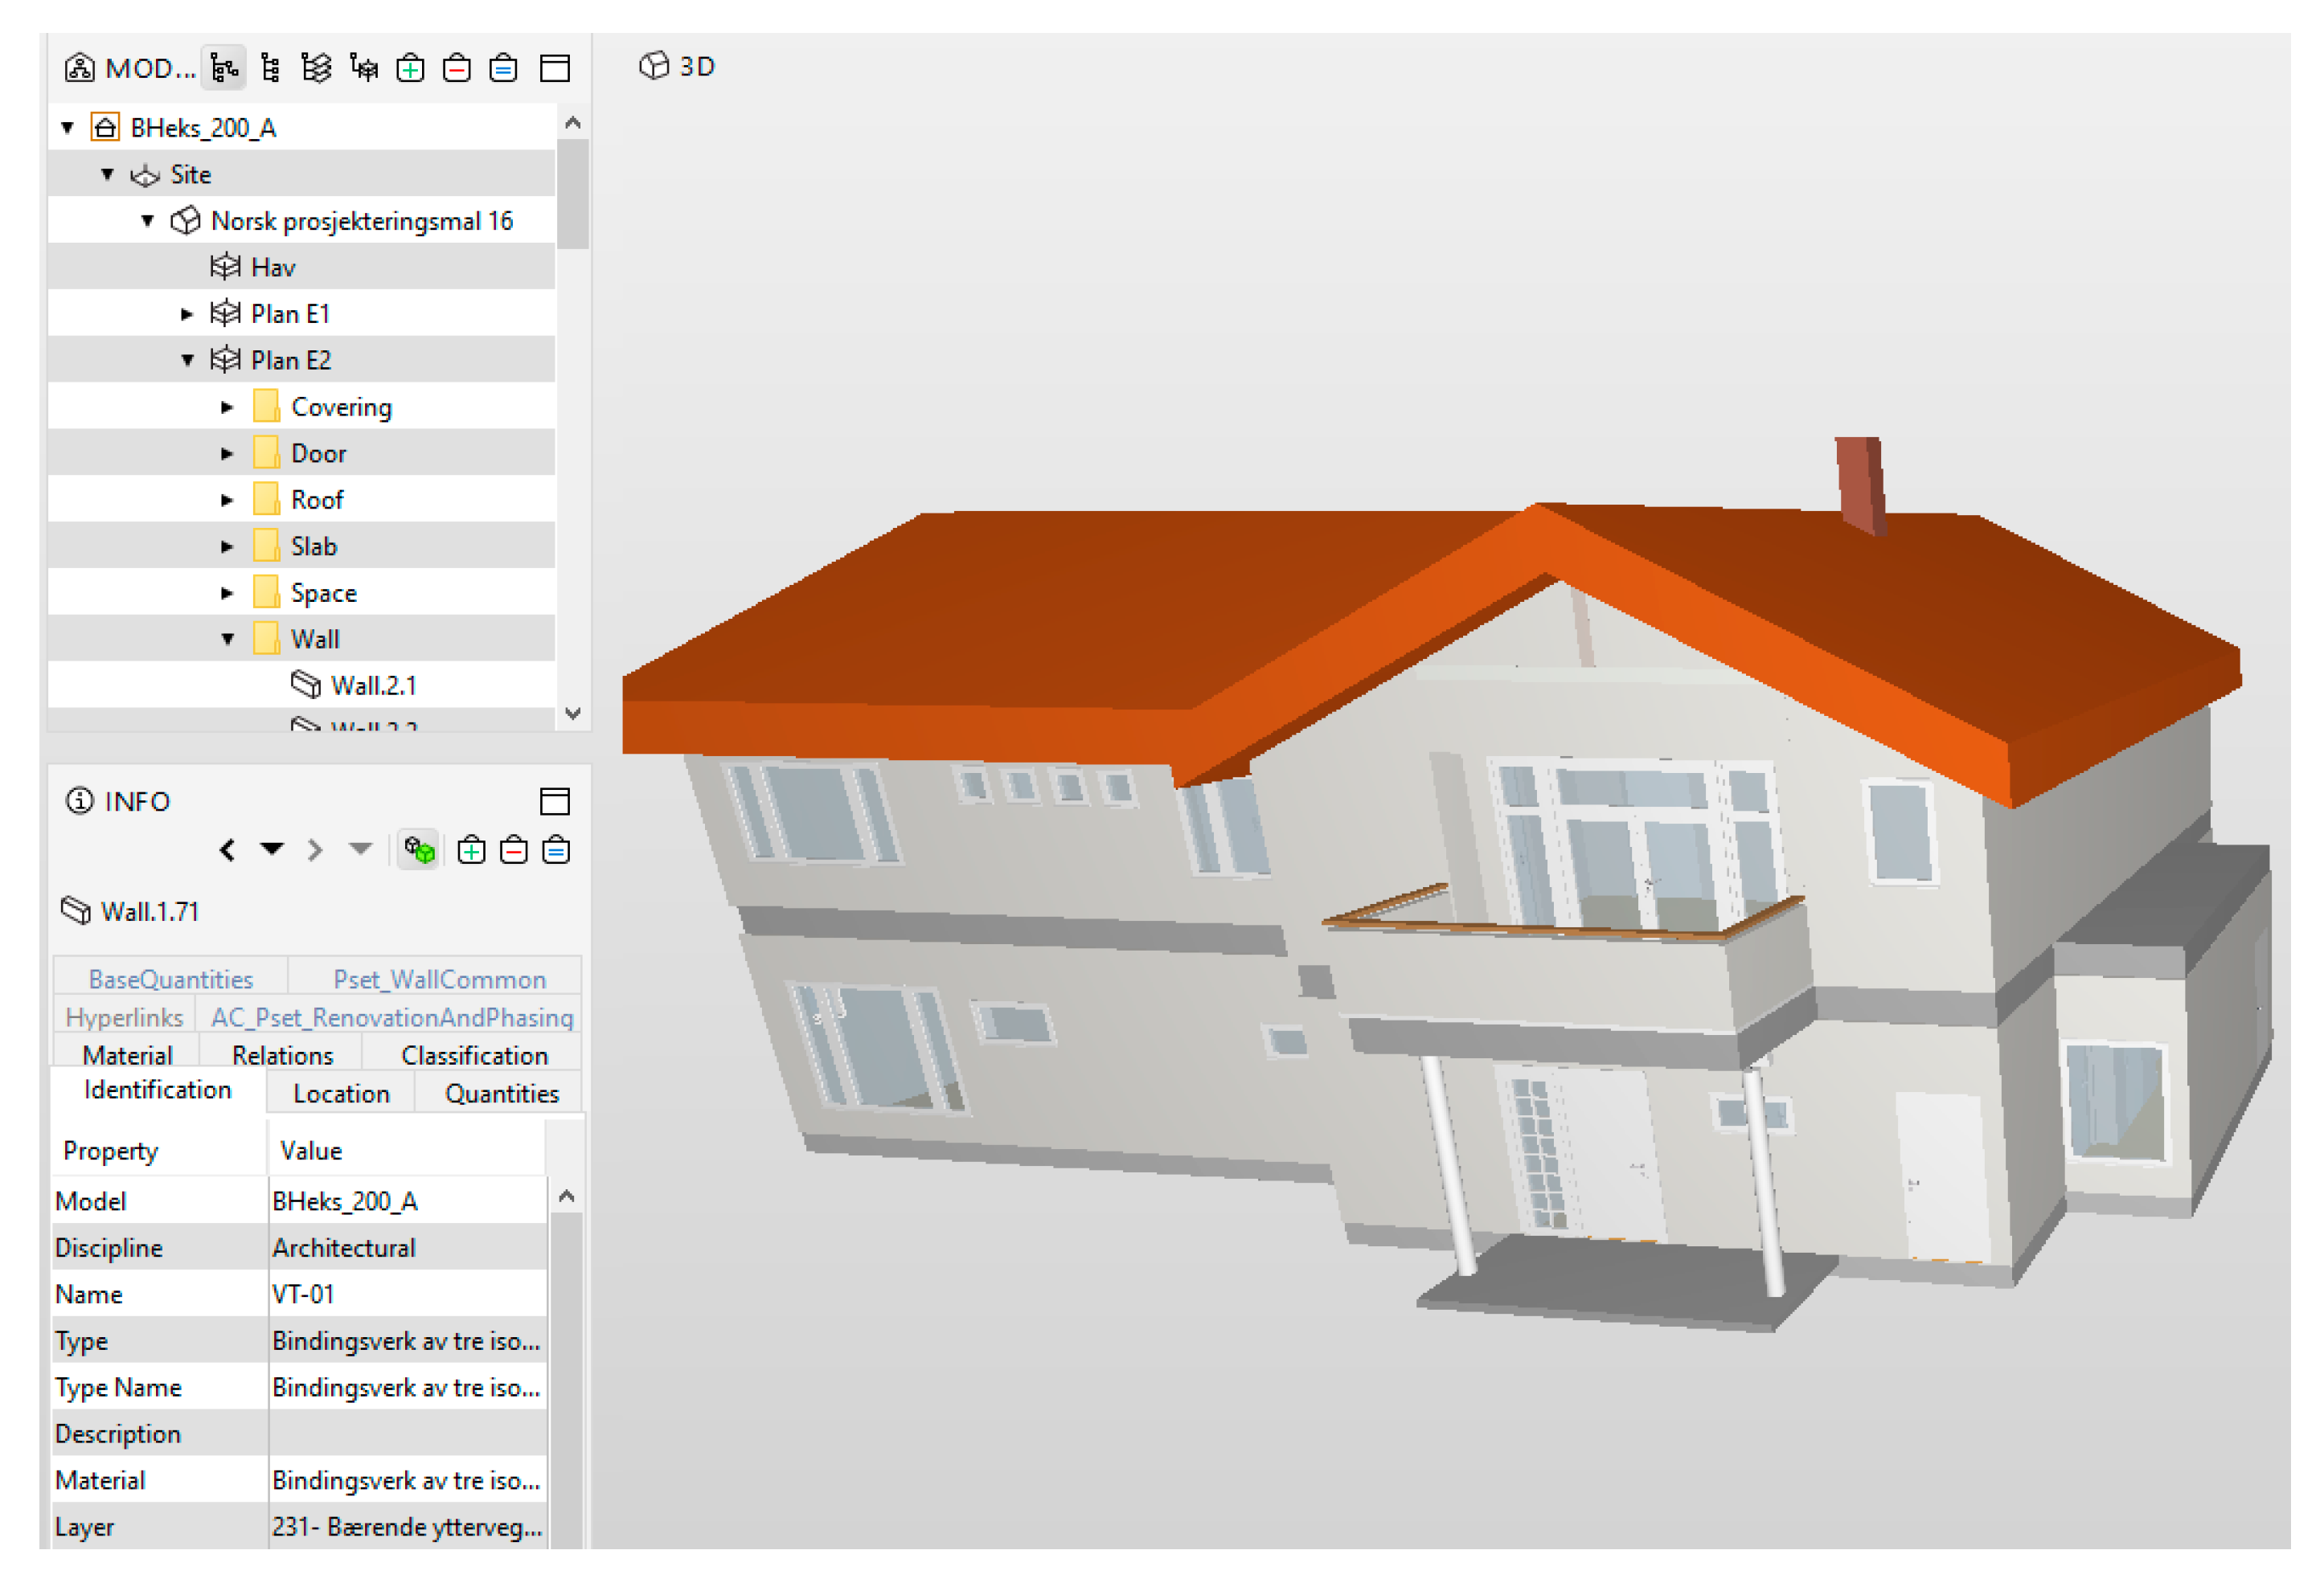Maximize the Info panel window icon
The width and height of the screenshot is (2324, 1587).
pos(555,800)
